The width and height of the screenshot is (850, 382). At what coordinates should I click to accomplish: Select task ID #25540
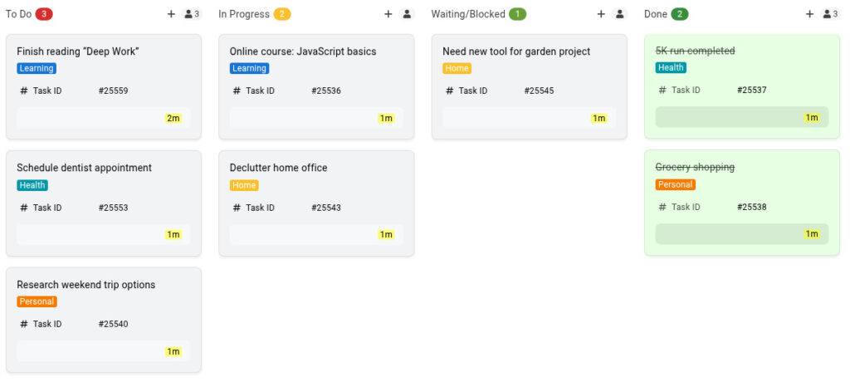(x=113, y=324)
